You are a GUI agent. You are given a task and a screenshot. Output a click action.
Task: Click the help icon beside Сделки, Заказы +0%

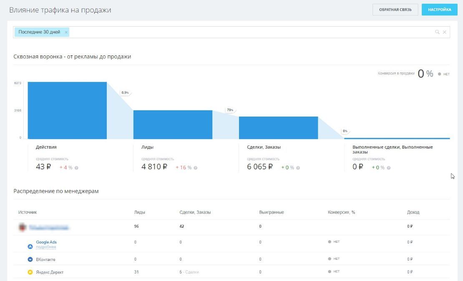(x=298, y=168)
